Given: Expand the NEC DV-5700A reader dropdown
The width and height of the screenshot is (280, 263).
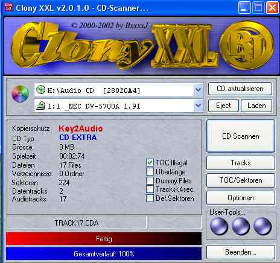Looking at the screenshot, I should click(x=198, y=106).
